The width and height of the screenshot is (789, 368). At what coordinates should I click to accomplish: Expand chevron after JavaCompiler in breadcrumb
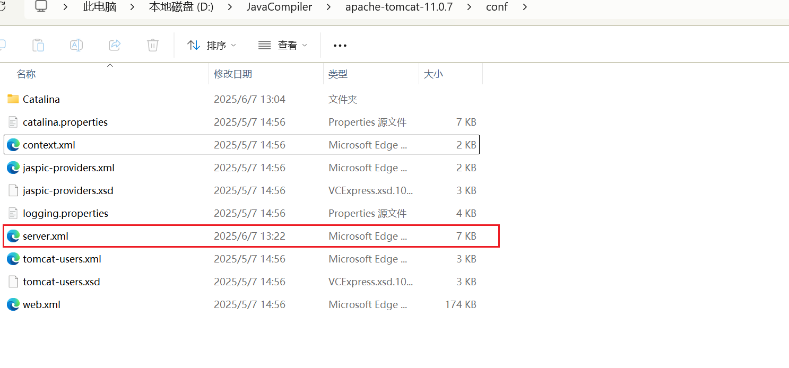click(328, 7)
